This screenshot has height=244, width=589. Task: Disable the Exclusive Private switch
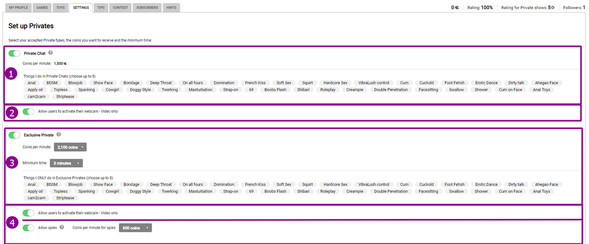[x=14, y=135]
